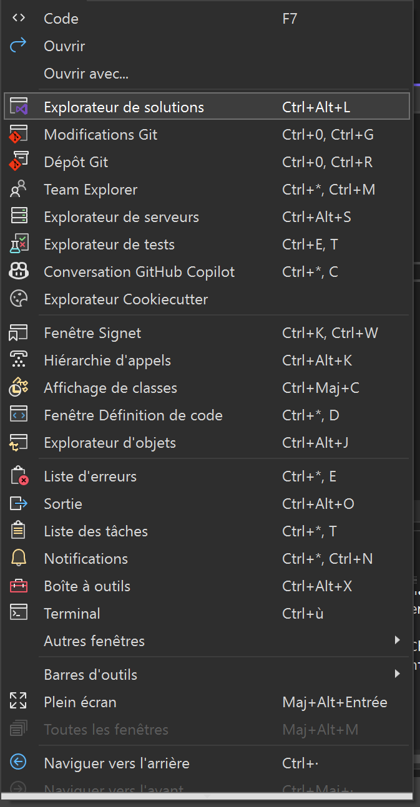This screenshot has height=807, width=420.
Task: Click the Dépôt Git icon
Action: (x=19, y=162)
